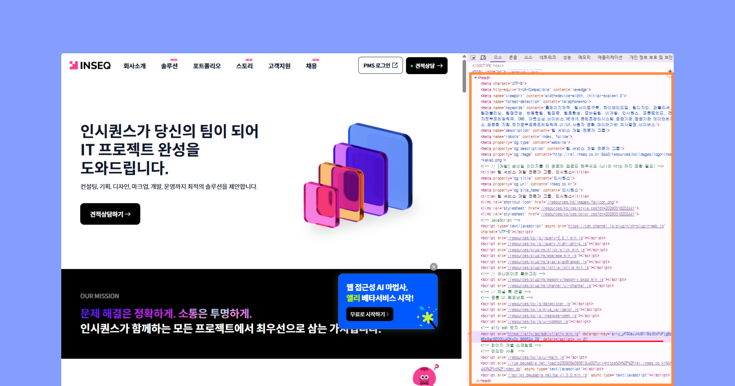Open the masonry.pkgd.min.js script link

(x=556, y=280)
